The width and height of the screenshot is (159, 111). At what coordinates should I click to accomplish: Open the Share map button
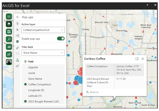[9, 54]
